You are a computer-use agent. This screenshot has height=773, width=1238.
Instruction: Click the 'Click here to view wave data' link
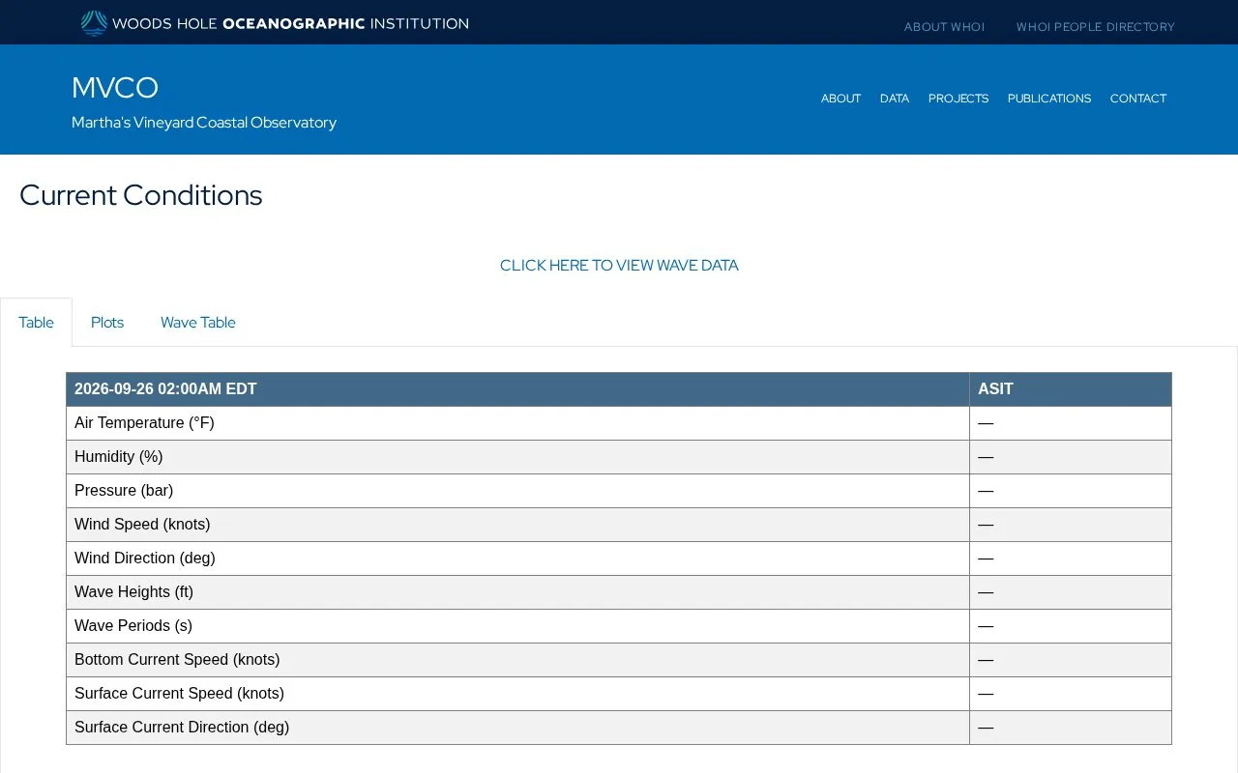coord(619,265)
